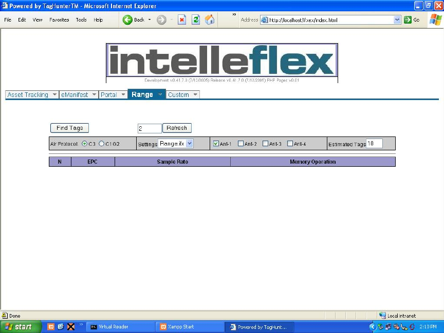444x333 pixels.
Task: Open the Back history dropdown arrow
Action: (x=150, y=20)
